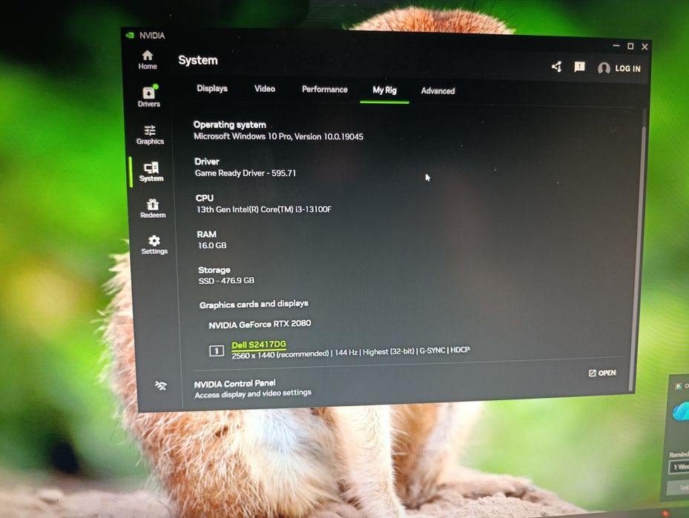
Task: Click the display number 1 icon
Action: (x=216, y=351)
